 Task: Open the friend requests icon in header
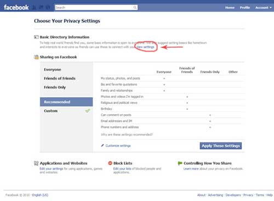point(34,7)
